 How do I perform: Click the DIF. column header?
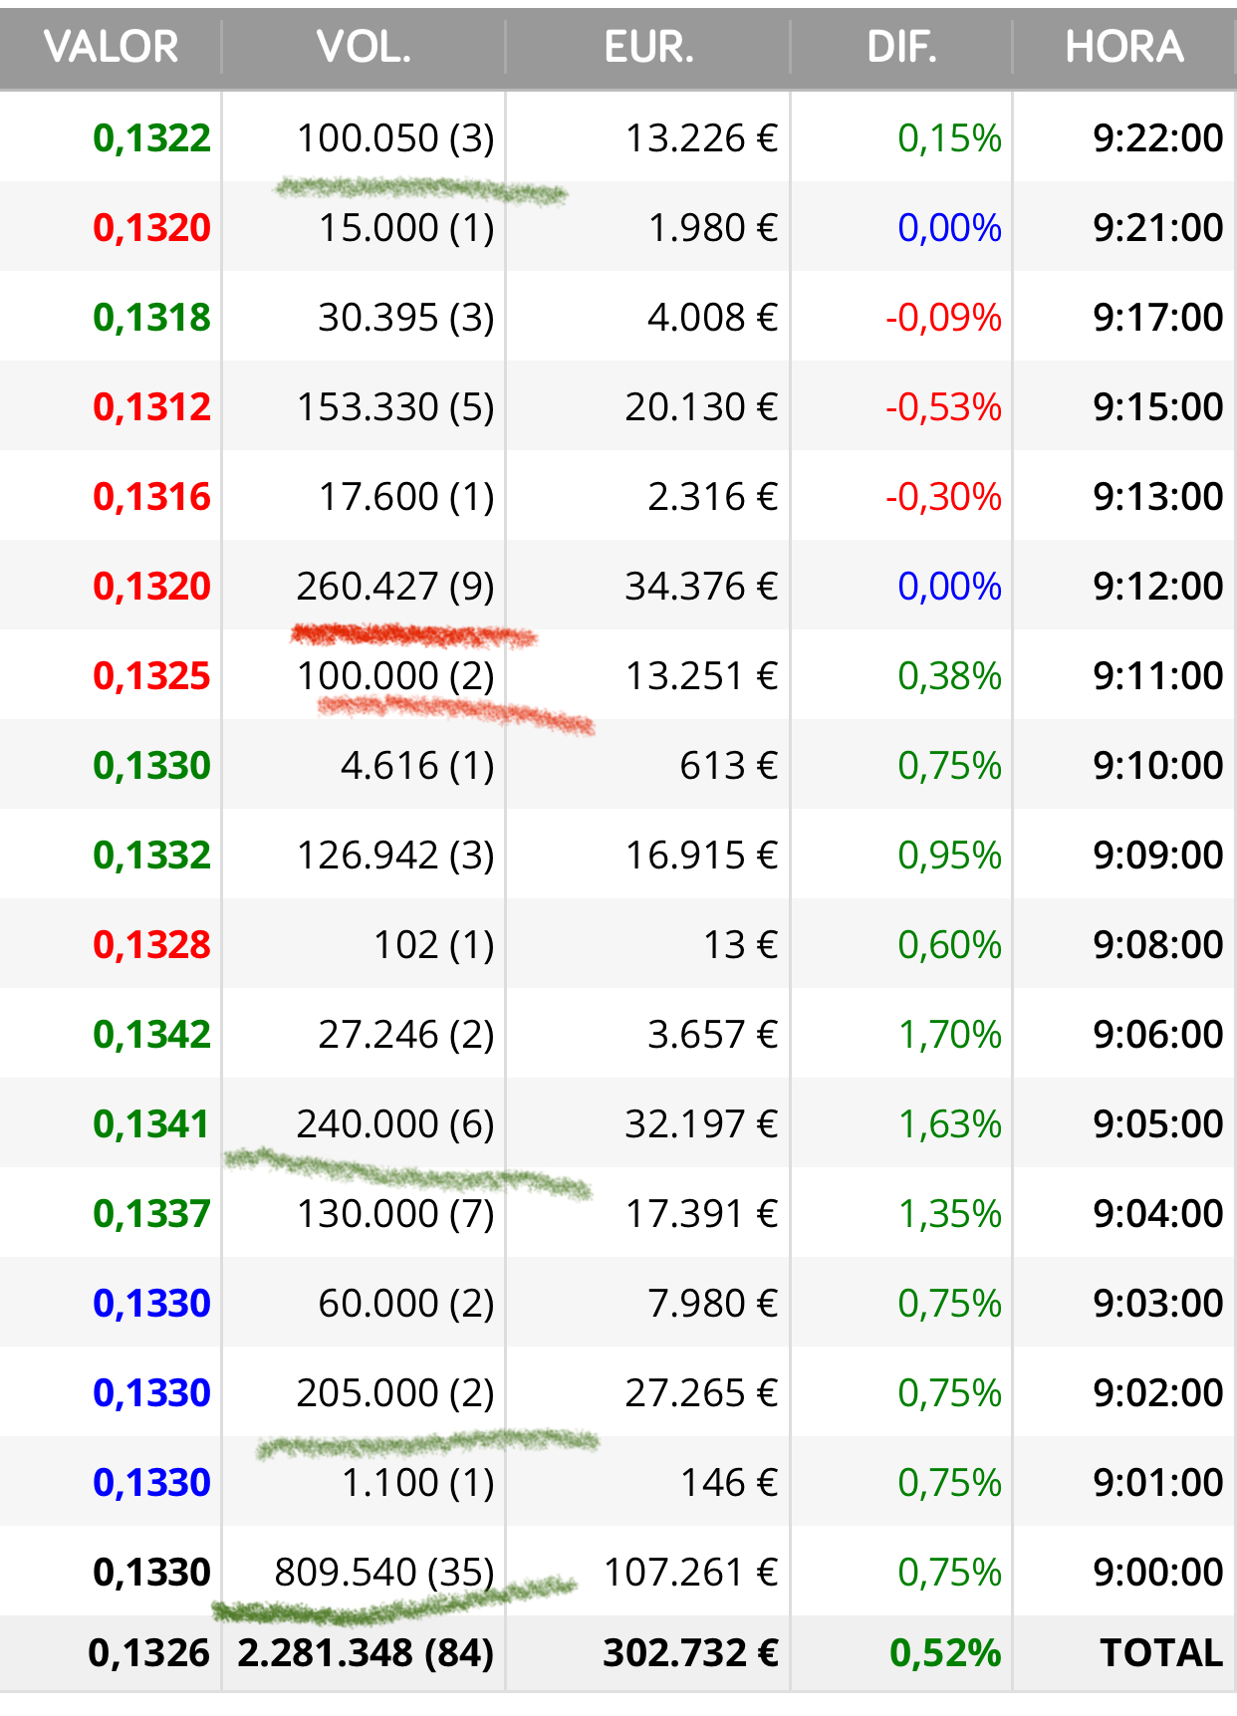(902, 47)
